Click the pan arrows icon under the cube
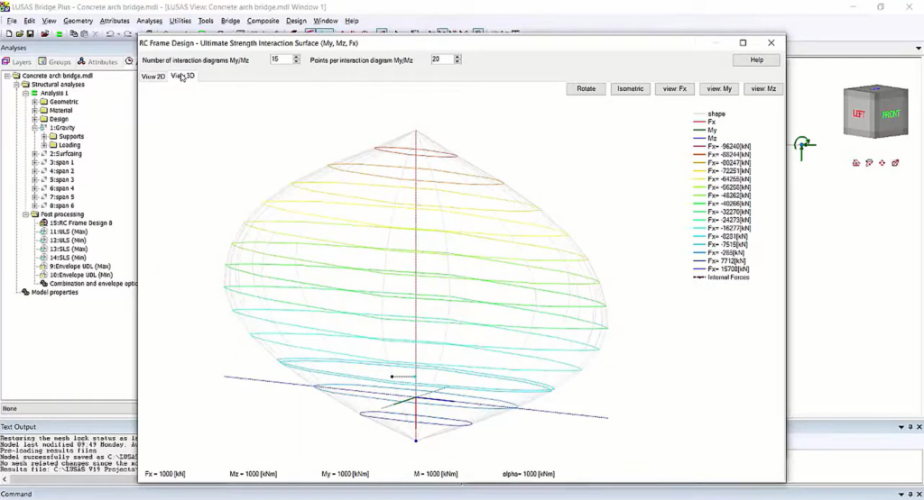Image resolution: width=924 pixels, height=500 pixels. [x=882, y=163]
